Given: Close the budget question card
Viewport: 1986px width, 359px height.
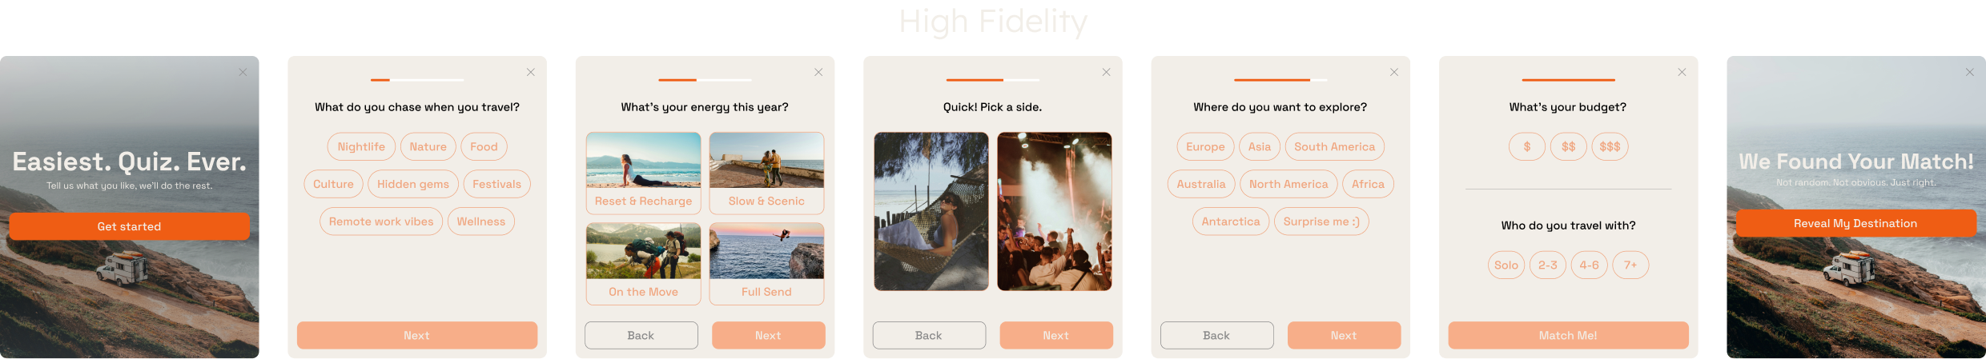Looking at the screenshot, I should pos(1682,72).
